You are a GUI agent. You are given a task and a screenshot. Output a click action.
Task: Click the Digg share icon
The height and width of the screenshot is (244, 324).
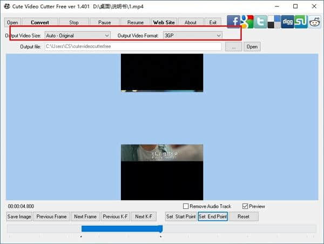coord(287,21)
